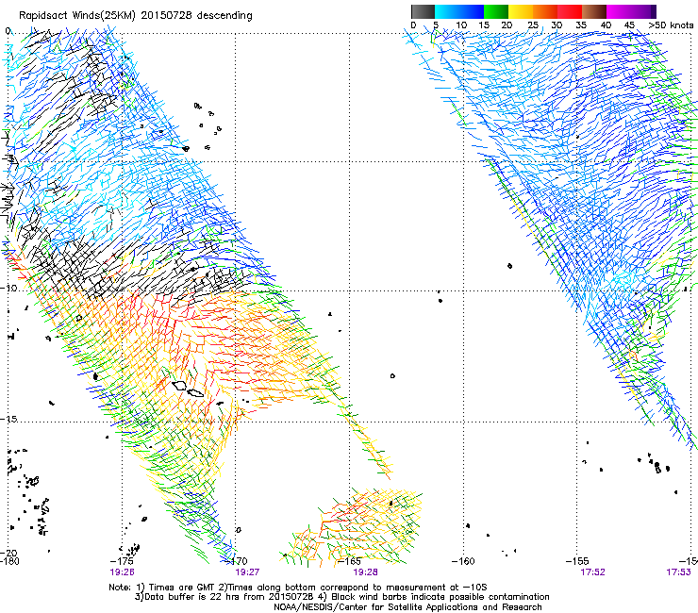Click the purple time label '19:28'

click(365, 572)
